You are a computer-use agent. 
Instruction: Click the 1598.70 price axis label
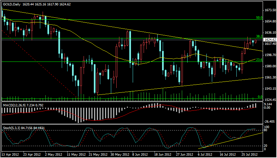click(x=270, y=55)
